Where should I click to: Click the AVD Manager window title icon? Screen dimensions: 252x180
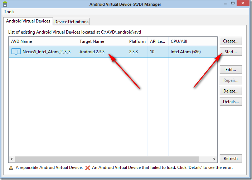(5, 4)
